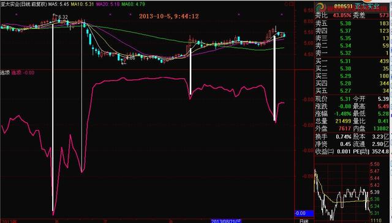Click the swirl logo icon beside stock code
Image resolution: width=392 pixels, height=223 pixels.
click(319, 7)
